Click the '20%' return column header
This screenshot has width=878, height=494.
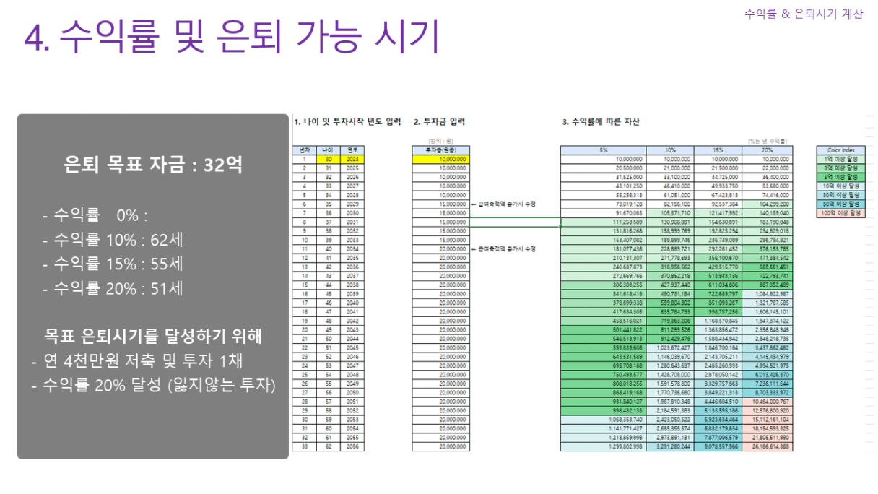[x=767, y=149]
